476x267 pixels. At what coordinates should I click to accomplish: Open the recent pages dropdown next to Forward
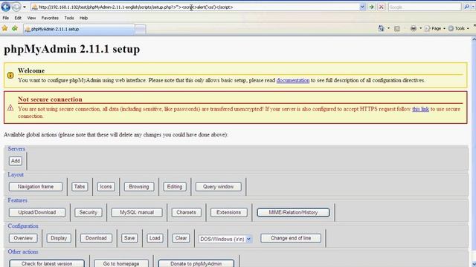point(25,7)
